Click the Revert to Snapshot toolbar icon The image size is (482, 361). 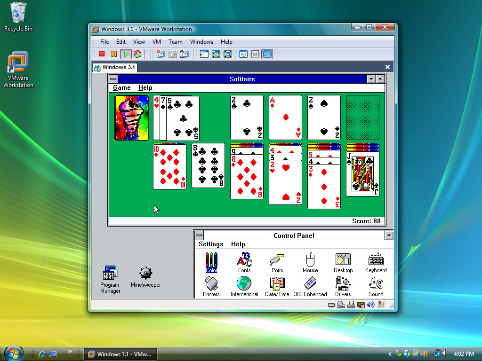pyautogui.click(x=172, y=54)
